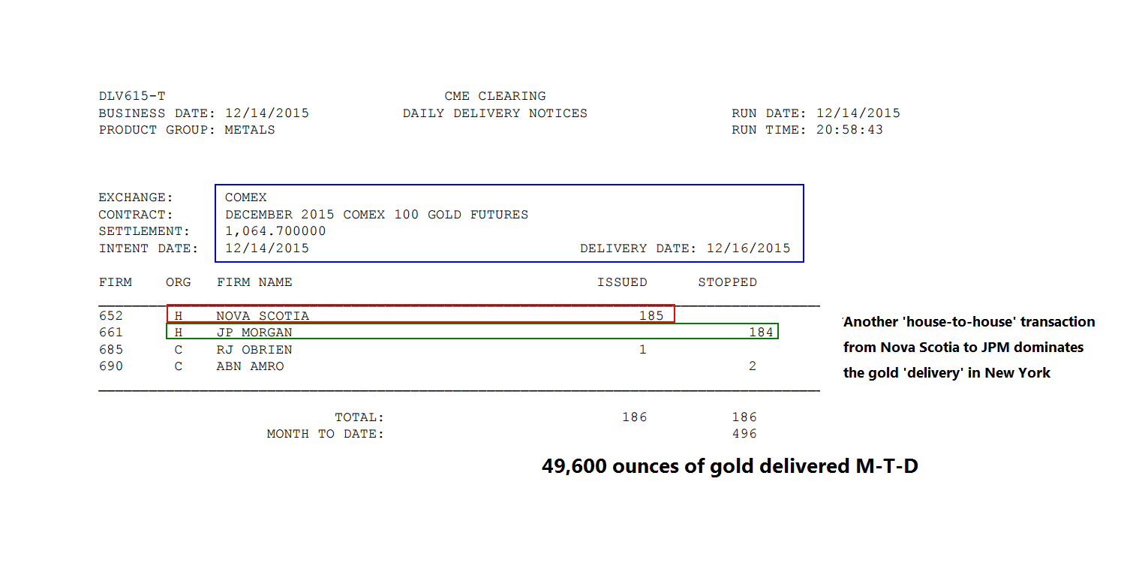Viewport: 1139px width, 584px height.
Task: Click the report code DLV615-T
Action: (x=132, y=96)
